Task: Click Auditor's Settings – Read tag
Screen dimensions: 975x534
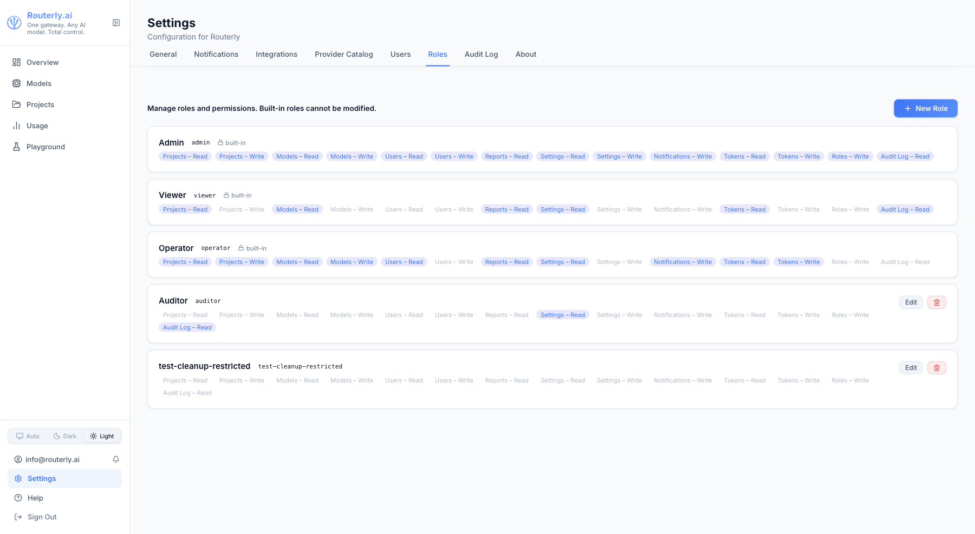Action: click(563, 315)
